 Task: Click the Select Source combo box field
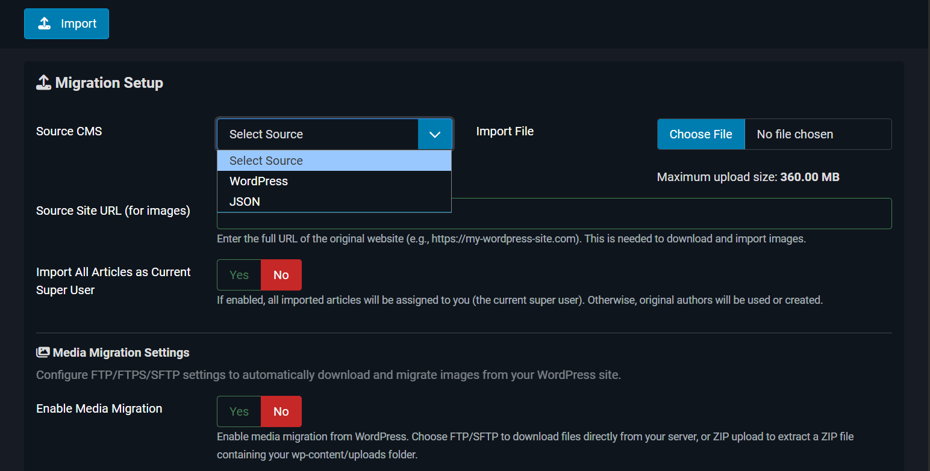click(x=317, y=134)
